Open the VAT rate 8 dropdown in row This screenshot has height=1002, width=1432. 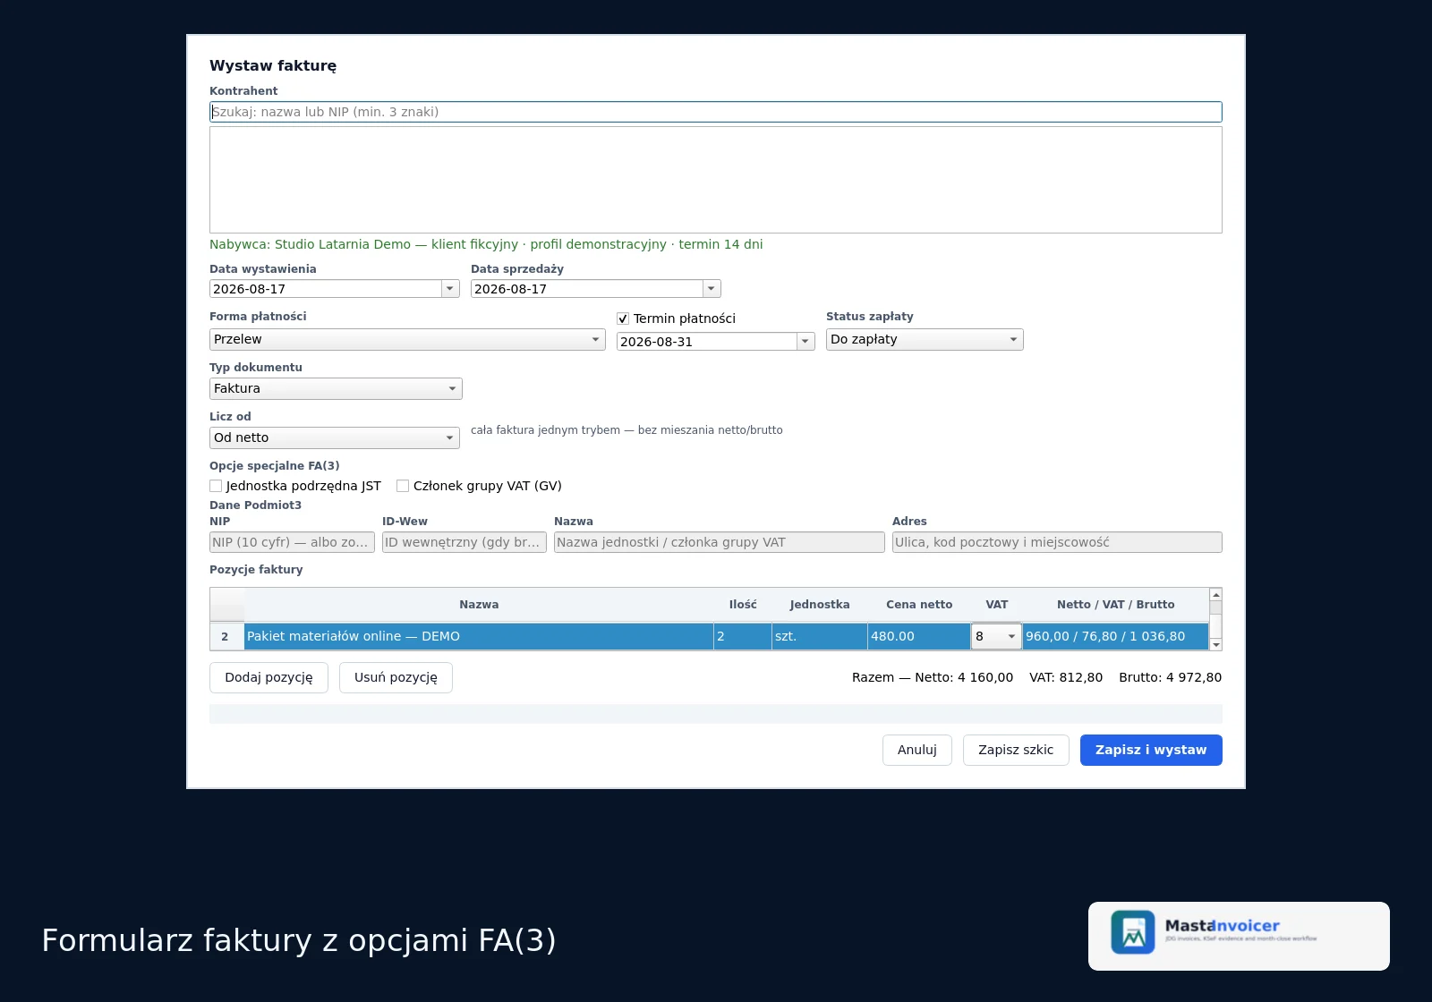pos(996,637)
